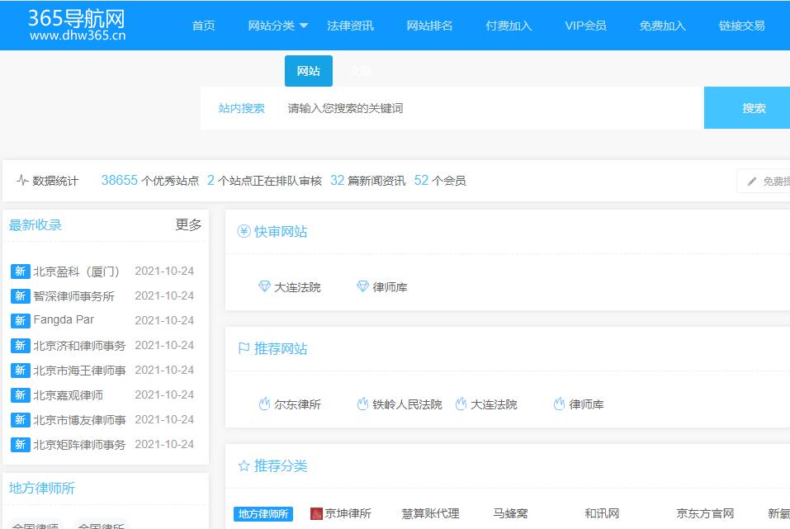Switch to the 文章 search tab
Image resolution: width=790 pixels, height=529 pixels.
[361, 72]
